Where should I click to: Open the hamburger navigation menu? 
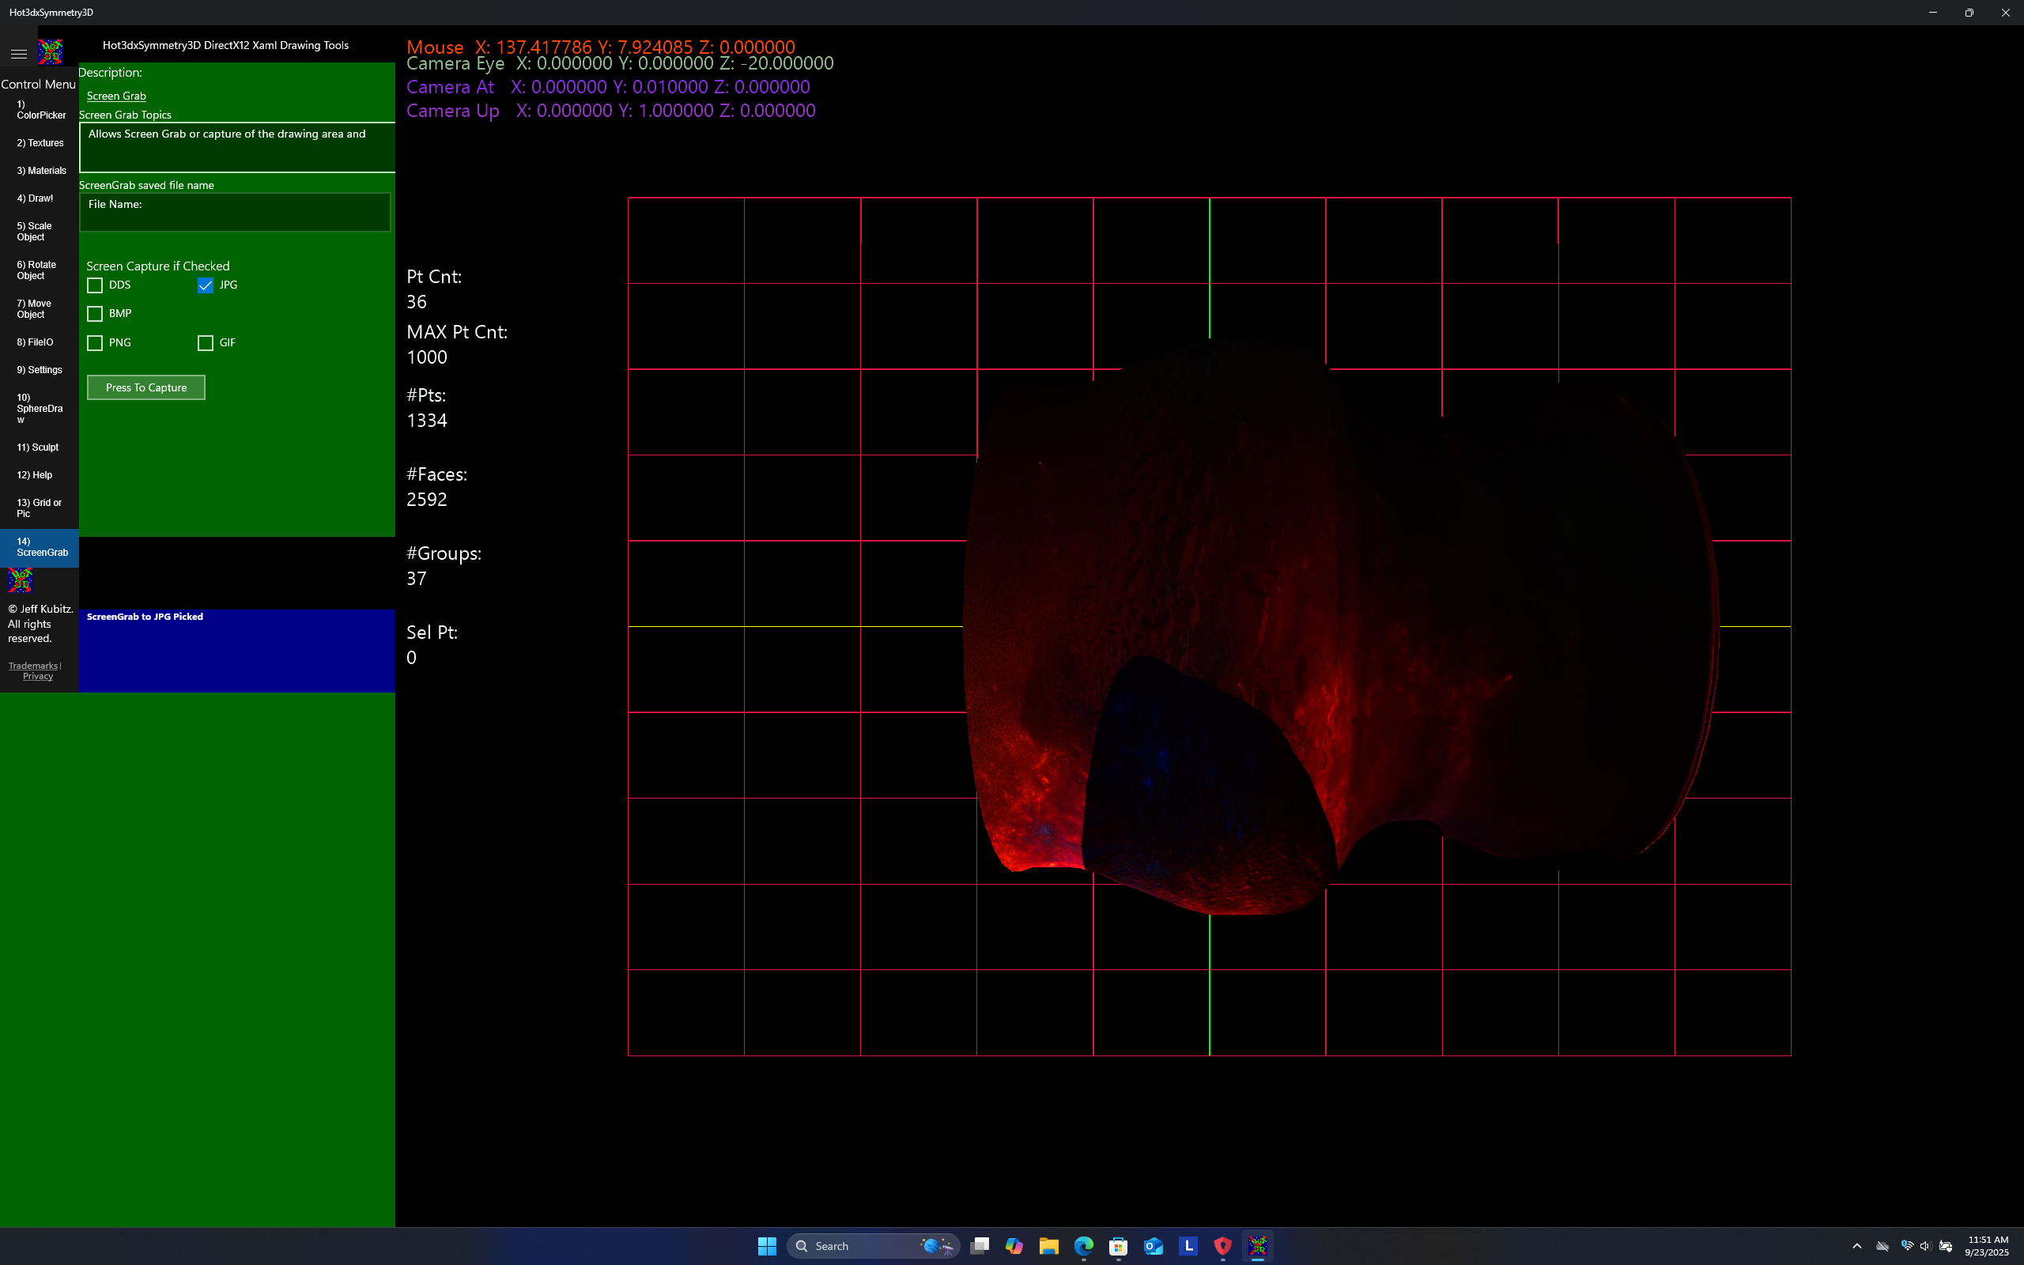click(18, 53)
